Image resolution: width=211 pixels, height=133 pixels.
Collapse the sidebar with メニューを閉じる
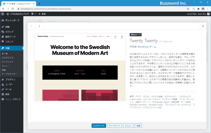12,99
